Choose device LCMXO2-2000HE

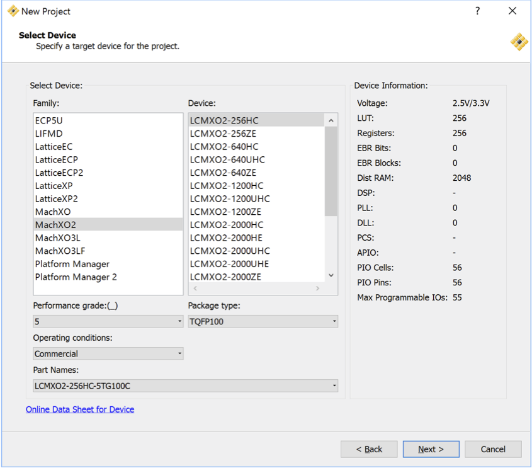tap(256, 238)
